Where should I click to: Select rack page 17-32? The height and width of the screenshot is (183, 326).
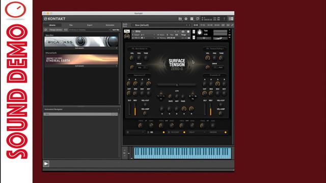tap(203, 25)
